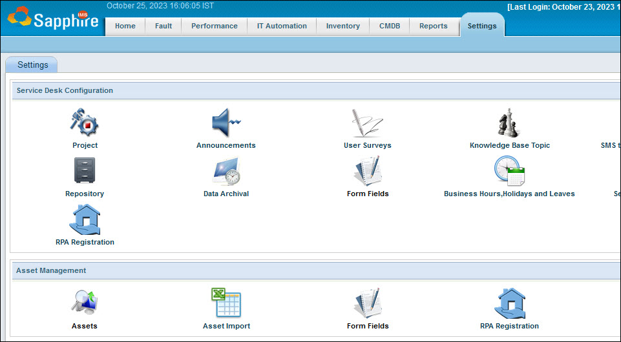Go to the Performance tab
This screenshot has width=621, height=342.
(215, 26)
